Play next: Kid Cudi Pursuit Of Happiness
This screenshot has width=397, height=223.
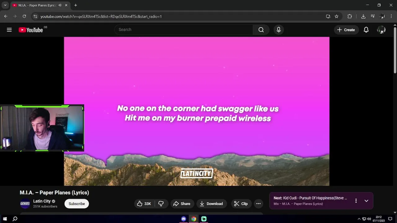[x=310, y=198]
